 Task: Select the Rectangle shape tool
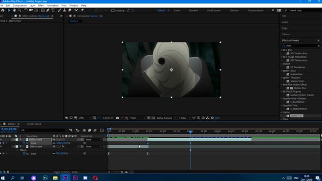pos(43,10)
